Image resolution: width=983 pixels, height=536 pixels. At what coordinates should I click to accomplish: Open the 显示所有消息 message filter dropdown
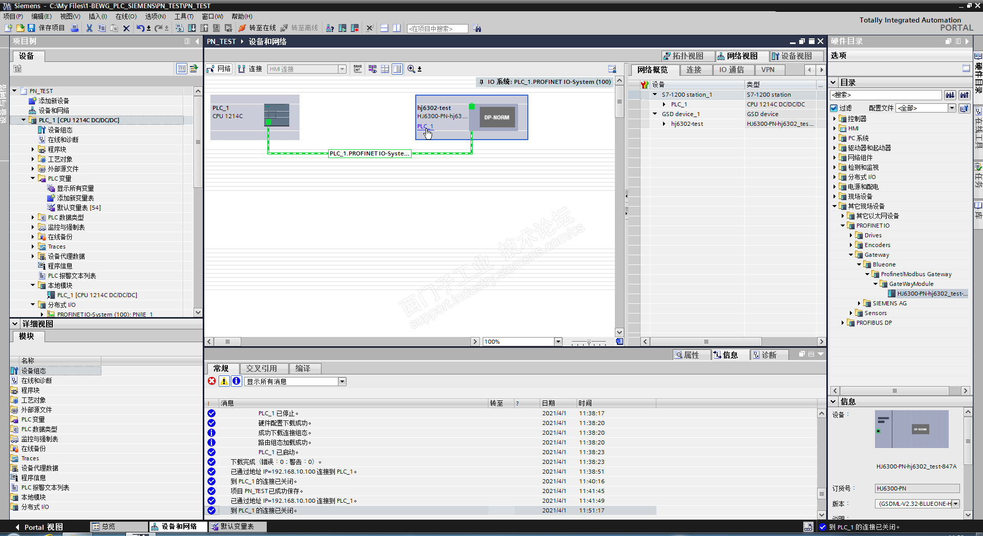click(342, 382)
